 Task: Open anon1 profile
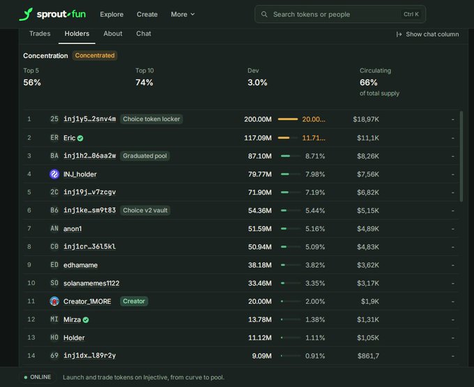coord(72,229)
